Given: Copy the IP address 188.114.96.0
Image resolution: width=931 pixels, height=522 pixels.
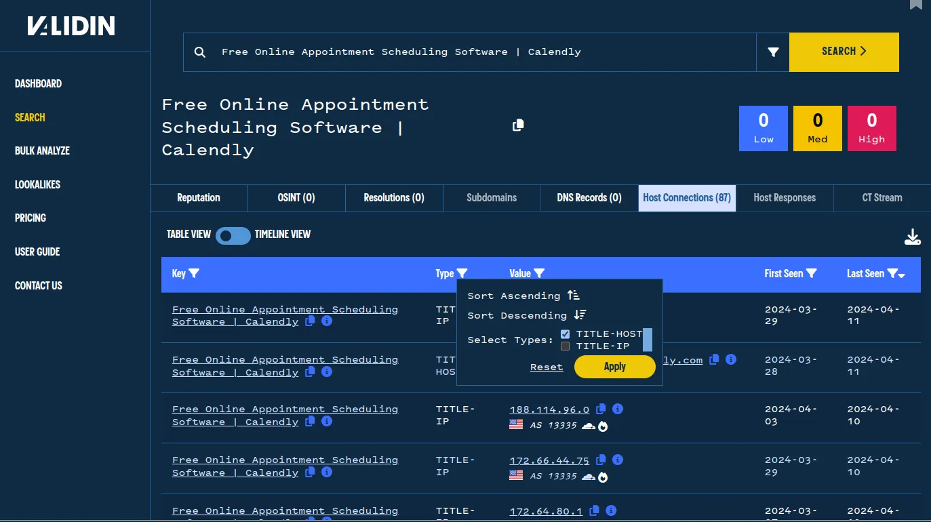Looking at the screenshot, I should 601,409.
